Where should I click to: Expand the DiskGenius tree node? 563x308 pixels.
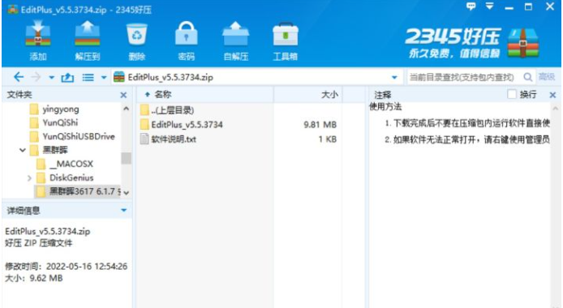click(29, 178)
